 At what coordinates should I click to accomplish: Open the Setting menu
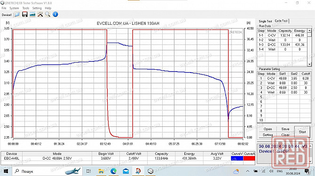tap(37, 8)
